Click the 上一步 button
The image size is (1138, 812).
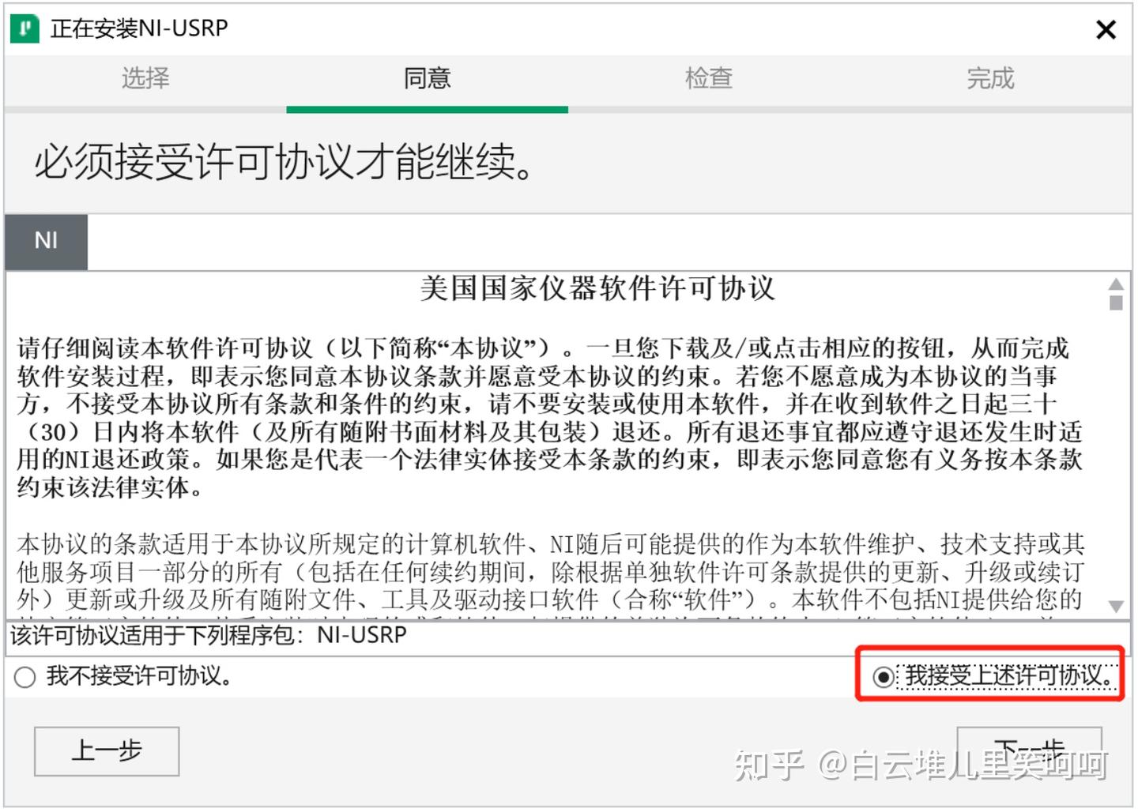click(x=106, y=751)
